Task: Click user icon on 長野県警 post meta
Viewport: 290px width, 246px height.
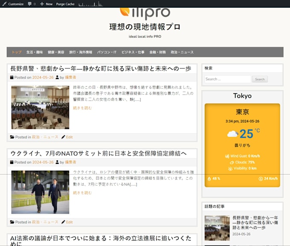Action: (x=57, y=77)
